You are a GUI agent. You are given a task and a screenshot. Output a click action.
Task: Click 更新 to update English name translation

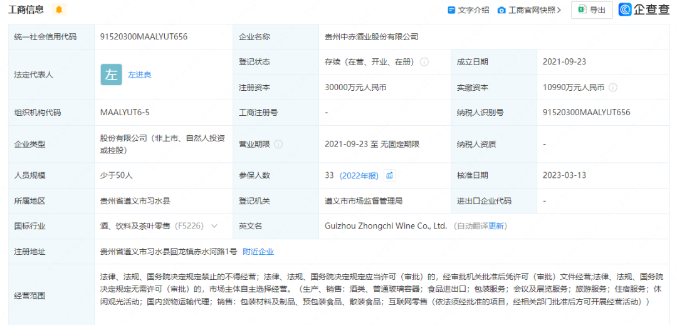point(496,226)
